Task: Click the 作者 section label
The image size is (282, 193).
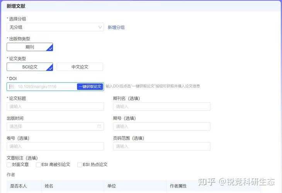Action: pos(11,175)
